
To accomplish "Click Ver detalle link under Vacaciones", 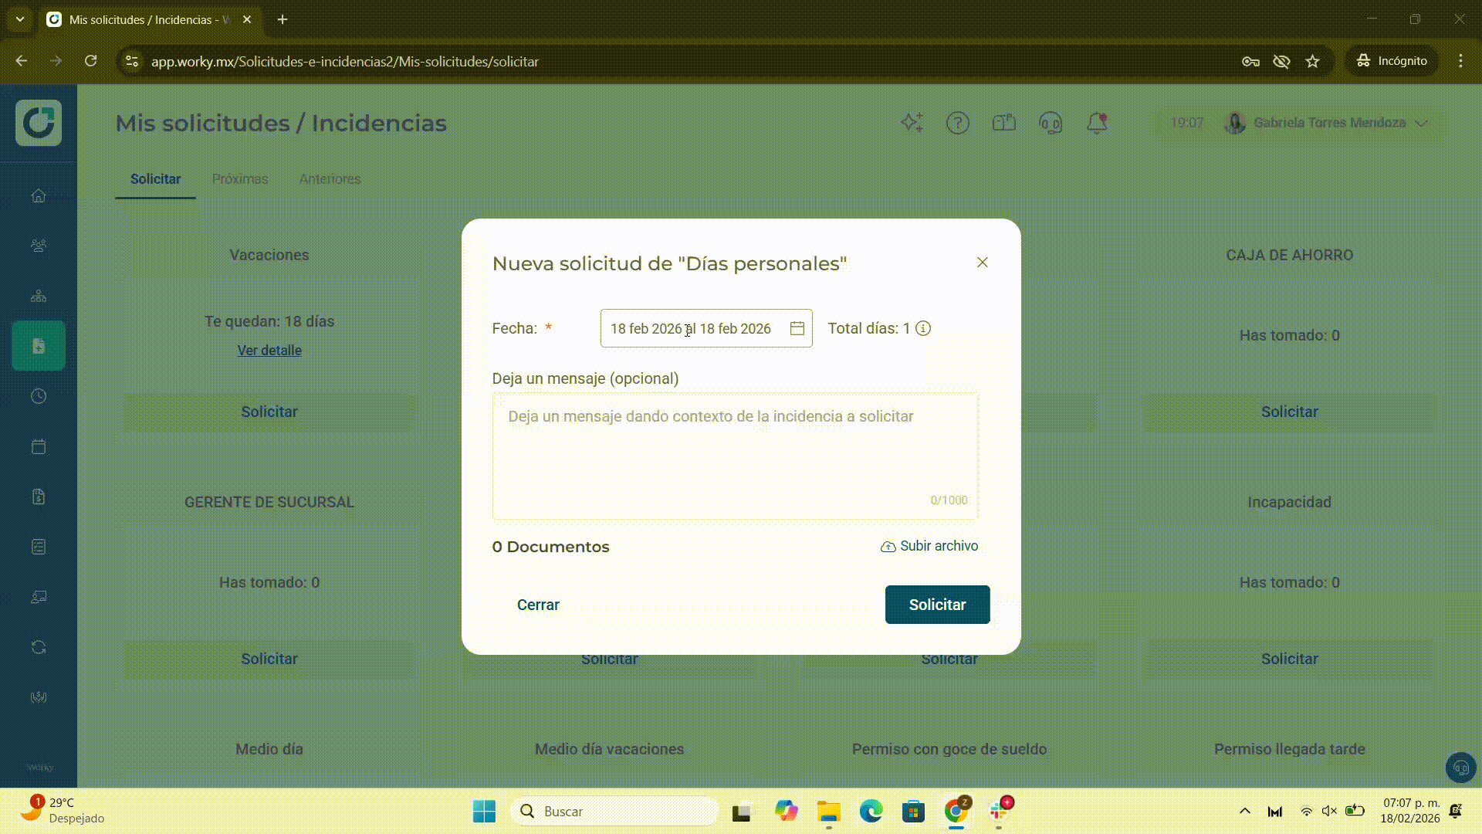I will click(x=269, y=351).
